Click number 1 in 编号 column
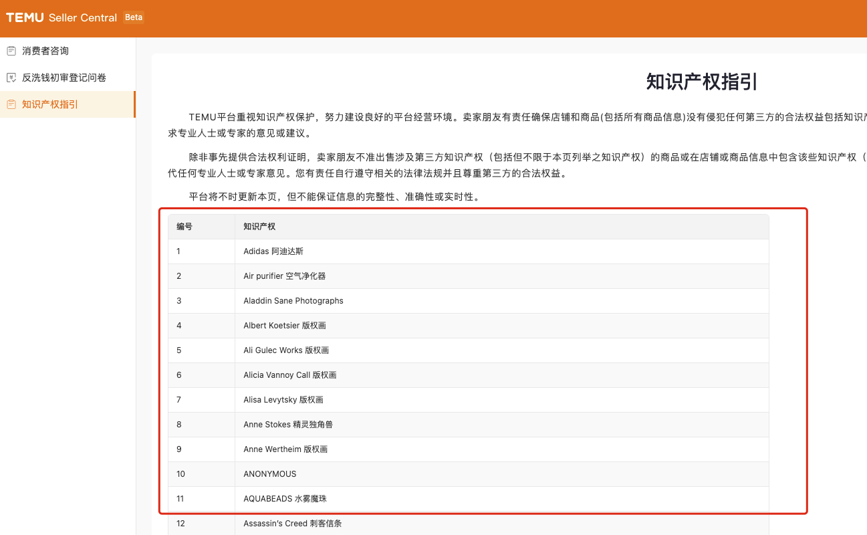This screenshot has height=535, width=867. coord(178,251)
